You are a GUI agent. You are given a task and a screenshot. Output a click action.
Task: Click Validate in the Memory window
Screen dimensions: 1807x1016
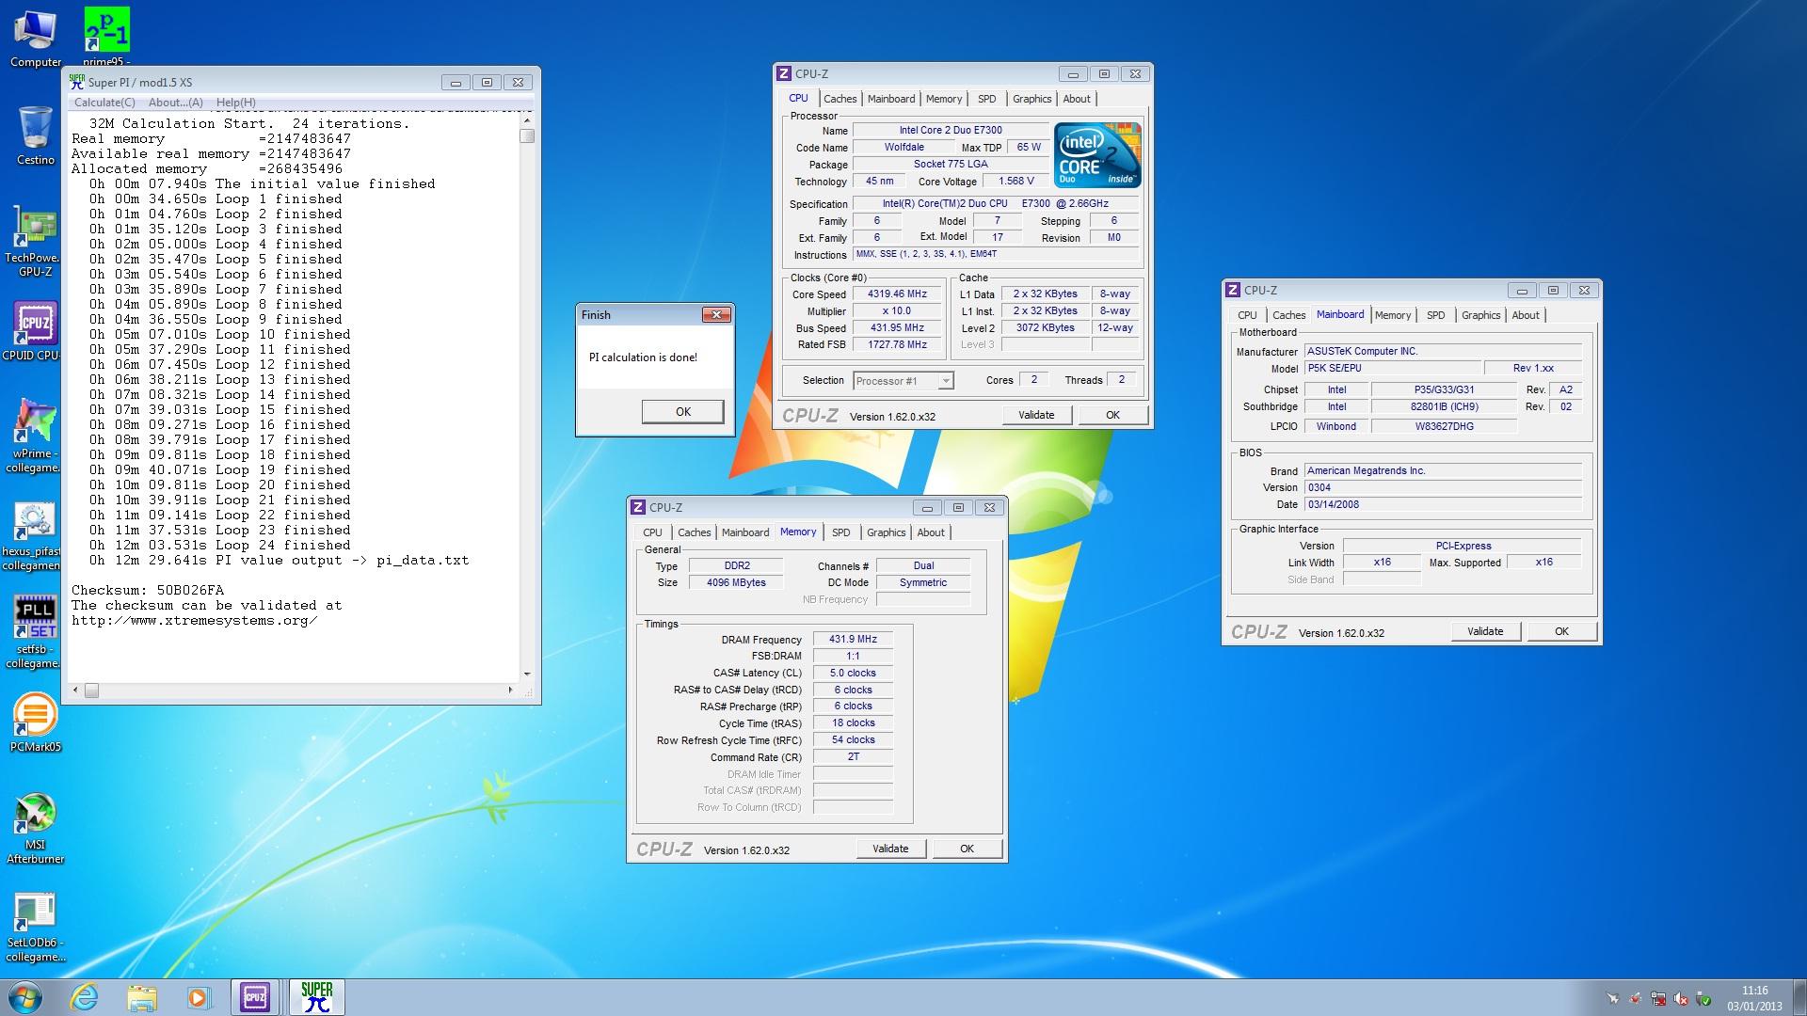tap(890, 849)
